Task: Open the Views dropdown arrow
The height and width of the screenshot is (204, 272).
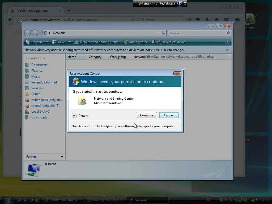Action: click(x=70, y=42)
